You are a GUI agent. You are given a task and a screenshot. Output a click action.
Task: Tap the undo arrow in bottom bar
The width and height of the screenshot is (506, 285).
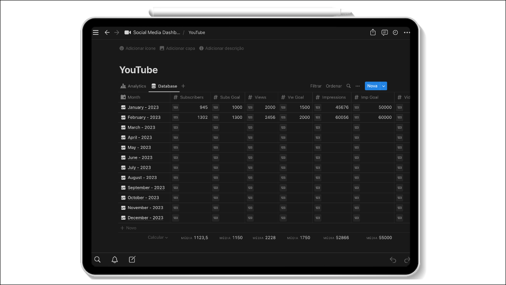coord(393,260)
